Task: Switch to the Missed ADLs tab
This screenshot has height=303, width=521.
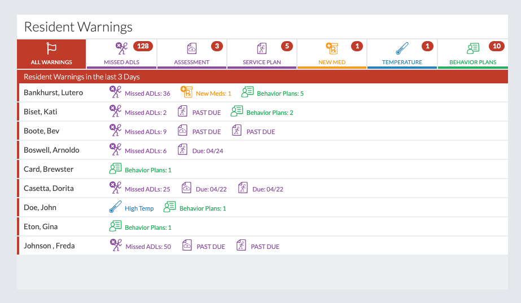Action: (121, 54)
